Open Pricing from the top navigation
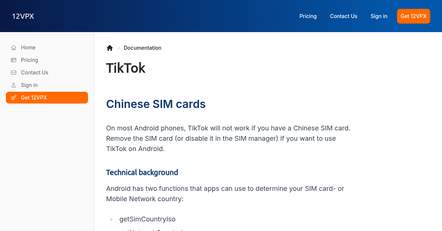This screenshot has width=442, height=231. 308,16
